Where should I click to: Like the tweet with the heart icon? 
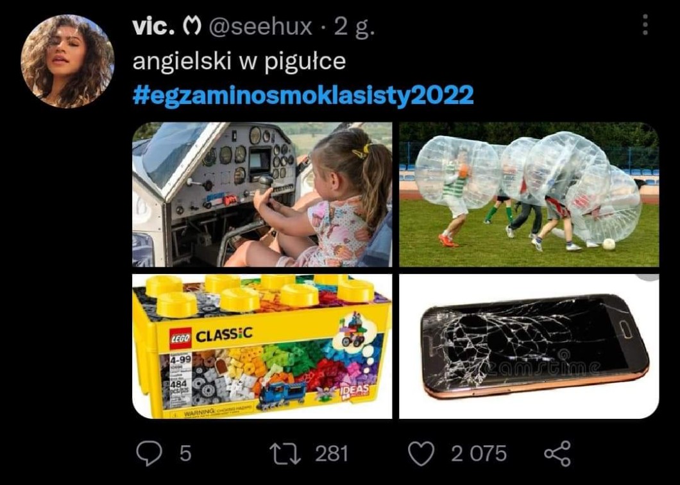(421, 454)
